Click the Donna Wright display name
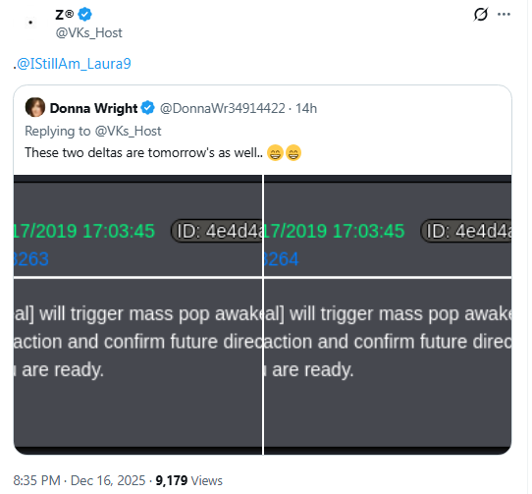This screenshot has height=494, width=532. click(93, 108)
